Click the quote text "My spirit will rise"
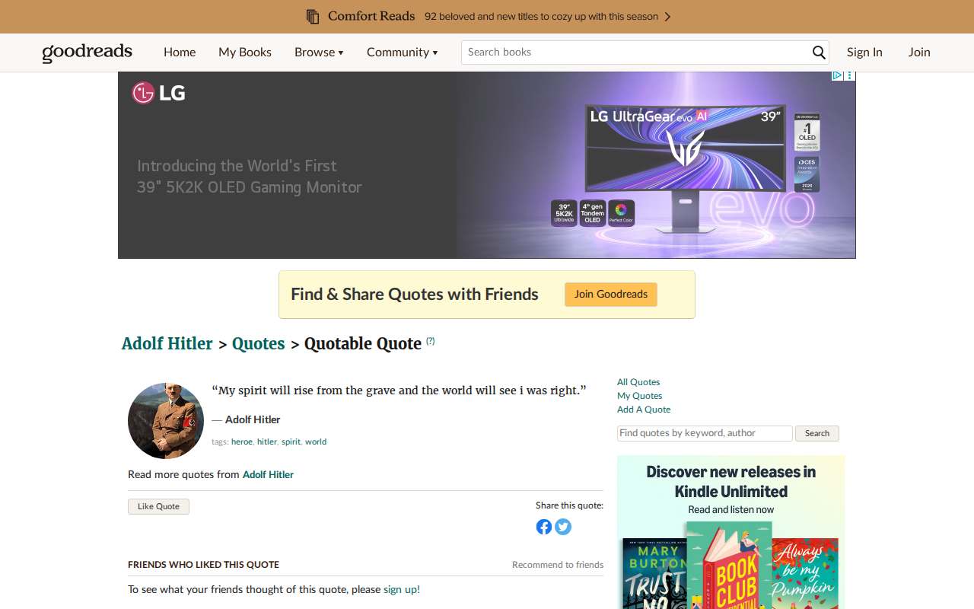The height and width of the screenshot is (609, 974). coord(399,391)
